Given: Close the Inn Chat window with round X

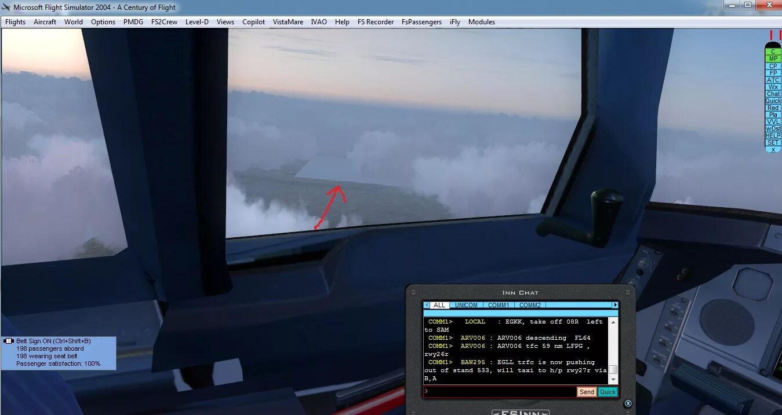Looking at the screenshot, I should click(628, 403).
